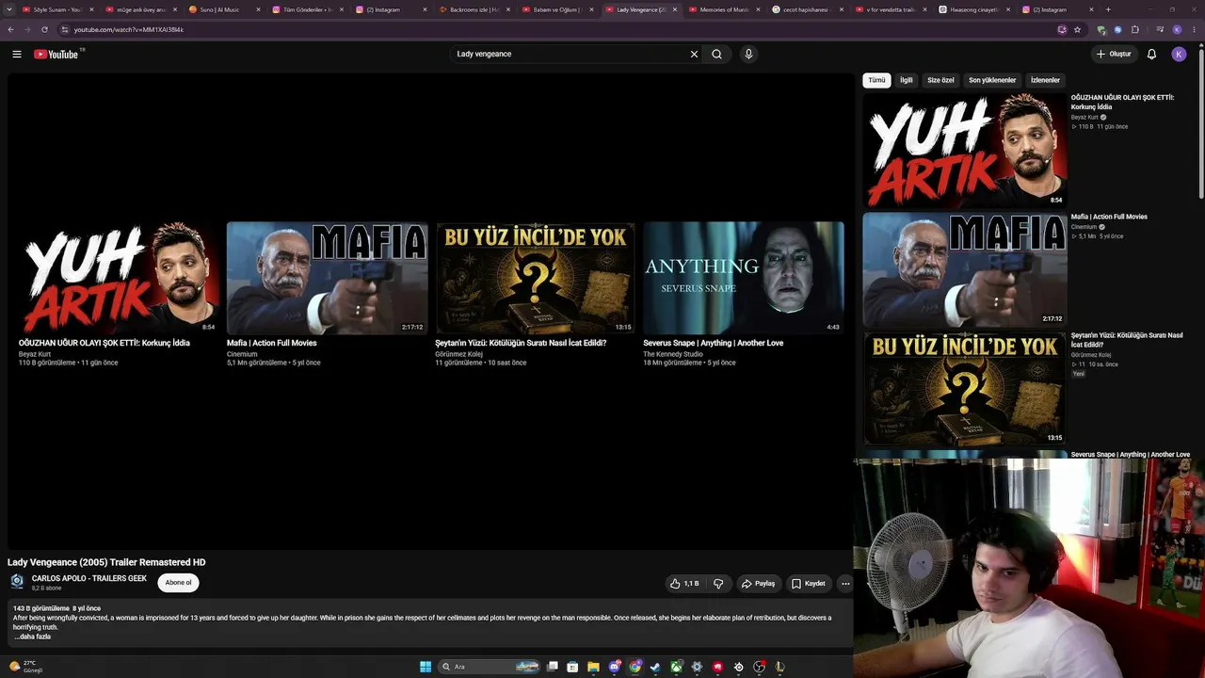
Task: Open Task View on the taskbar
Action: click(x=553, y=667)
